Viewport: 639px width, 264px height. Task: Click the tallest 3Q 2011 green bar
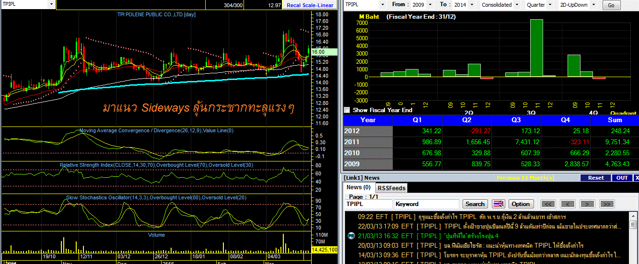click(x=536, y=48)
